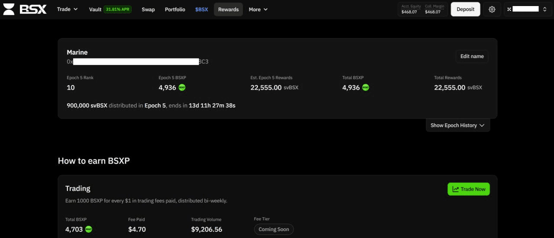Viewport: 554px width, 238px height.
Task: Click the Acct. Equity $468.07 value
Action: coord(409,12)
